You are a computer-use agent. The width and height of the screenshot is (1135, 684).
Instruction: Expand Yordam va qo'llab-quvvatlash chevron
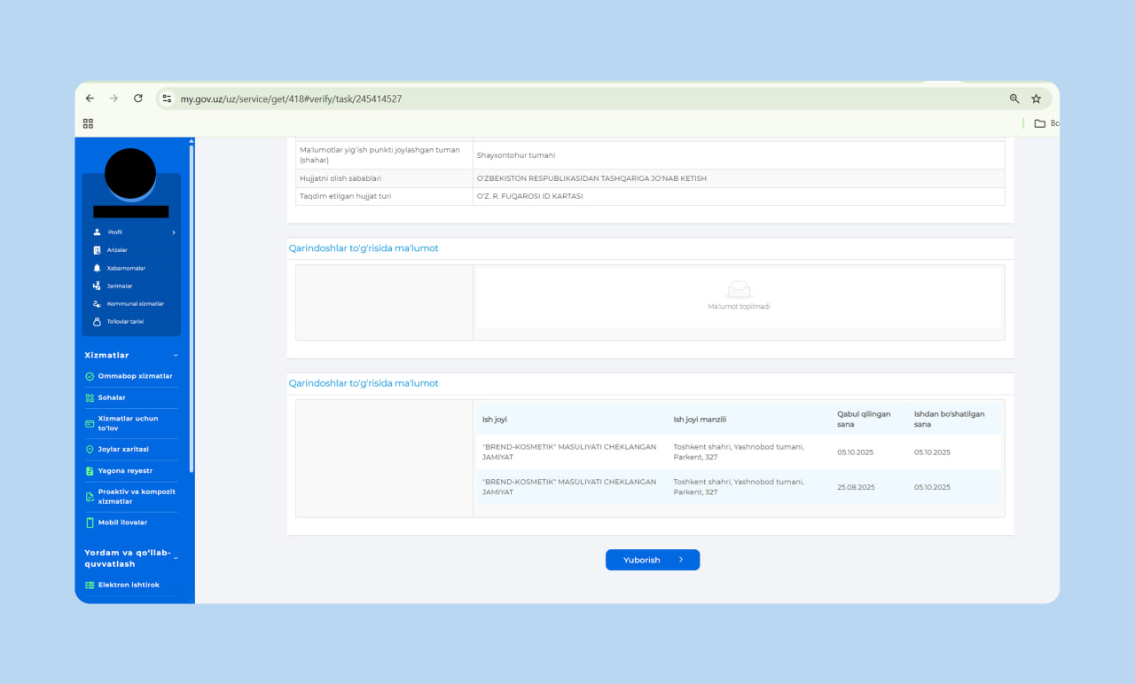[x=176, y=558]
